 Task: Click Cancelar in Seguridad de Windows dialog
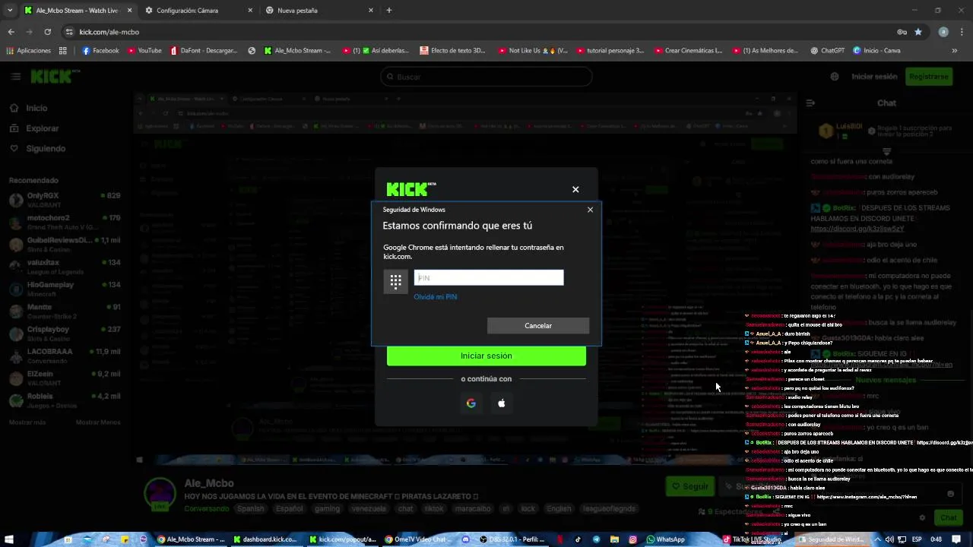538,326
